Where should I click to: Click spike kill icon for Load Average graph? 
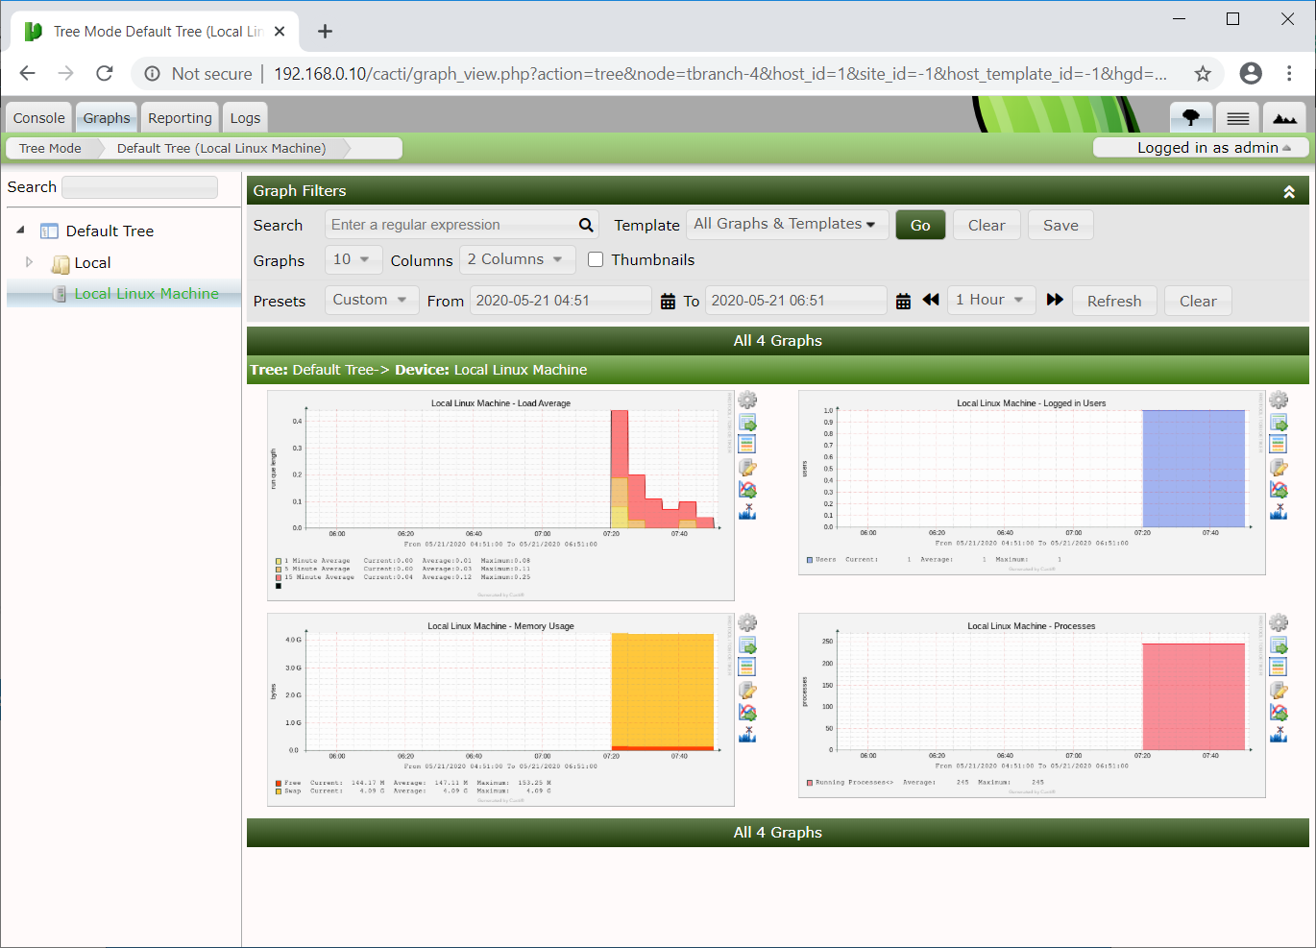tap(747, 512)
